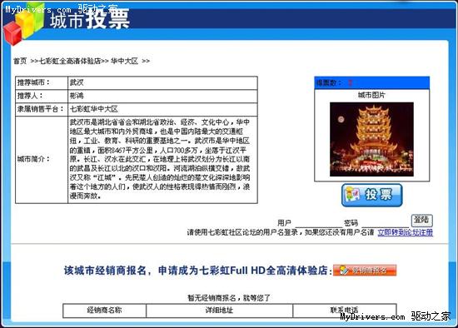The height and width of the screenshot is (328, 458).
Task: Click the 推荐人： label cell
Action: point(42,96)
